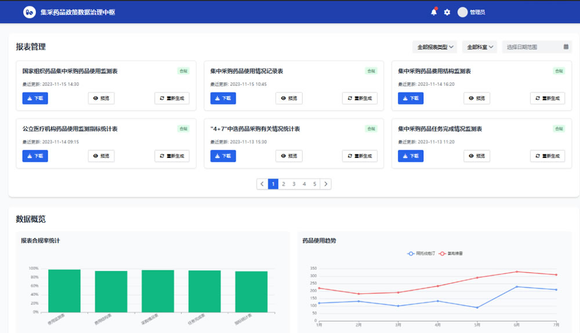The width and height of the screenshot is (580, 333).
Task: Click the red line's 6月 data point
Action: coord(517,272)
